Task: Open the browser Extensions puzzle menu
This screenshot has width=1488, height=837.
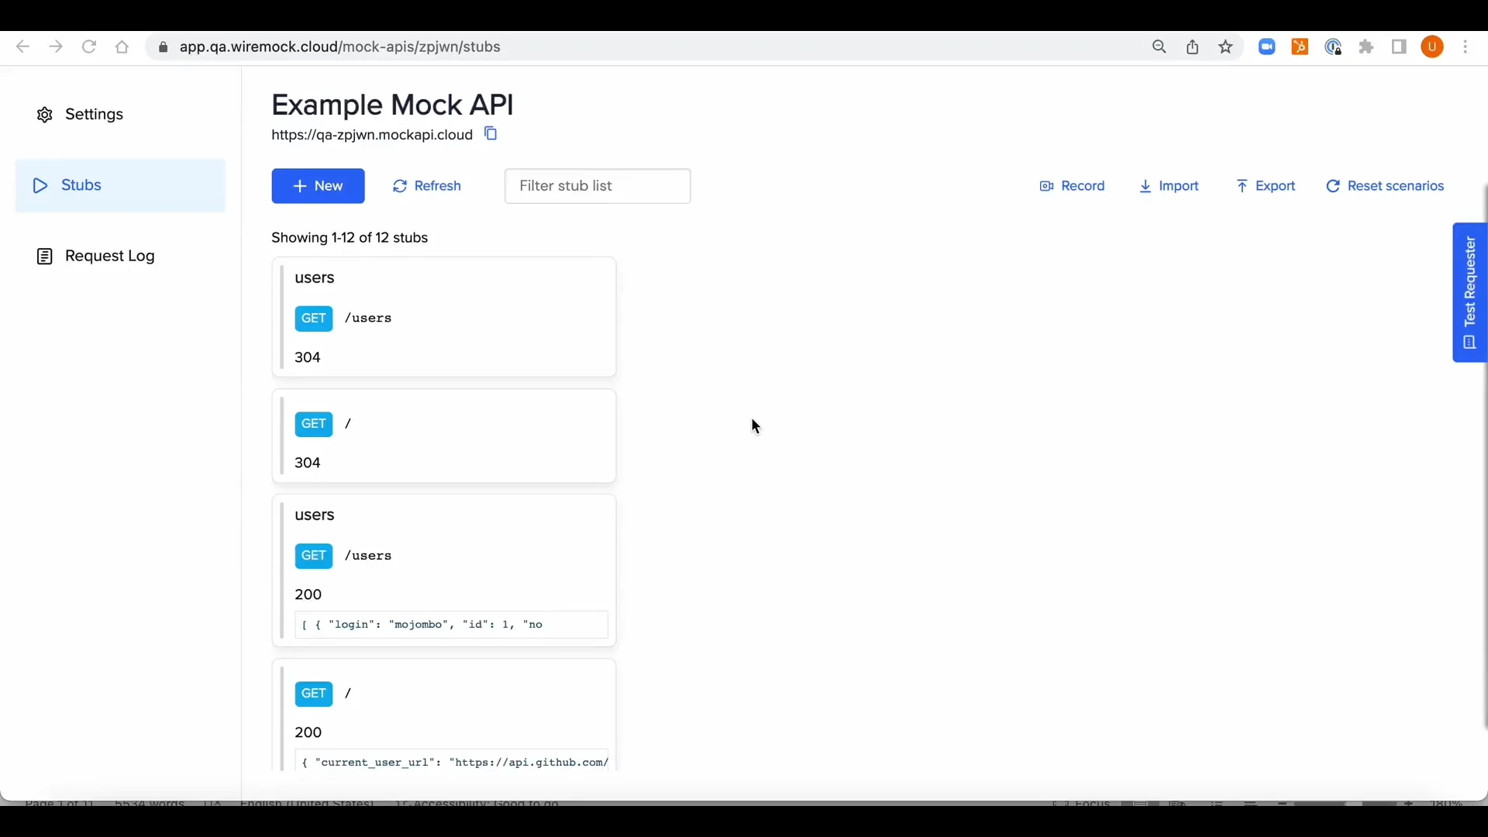Action: [1366, 46]
